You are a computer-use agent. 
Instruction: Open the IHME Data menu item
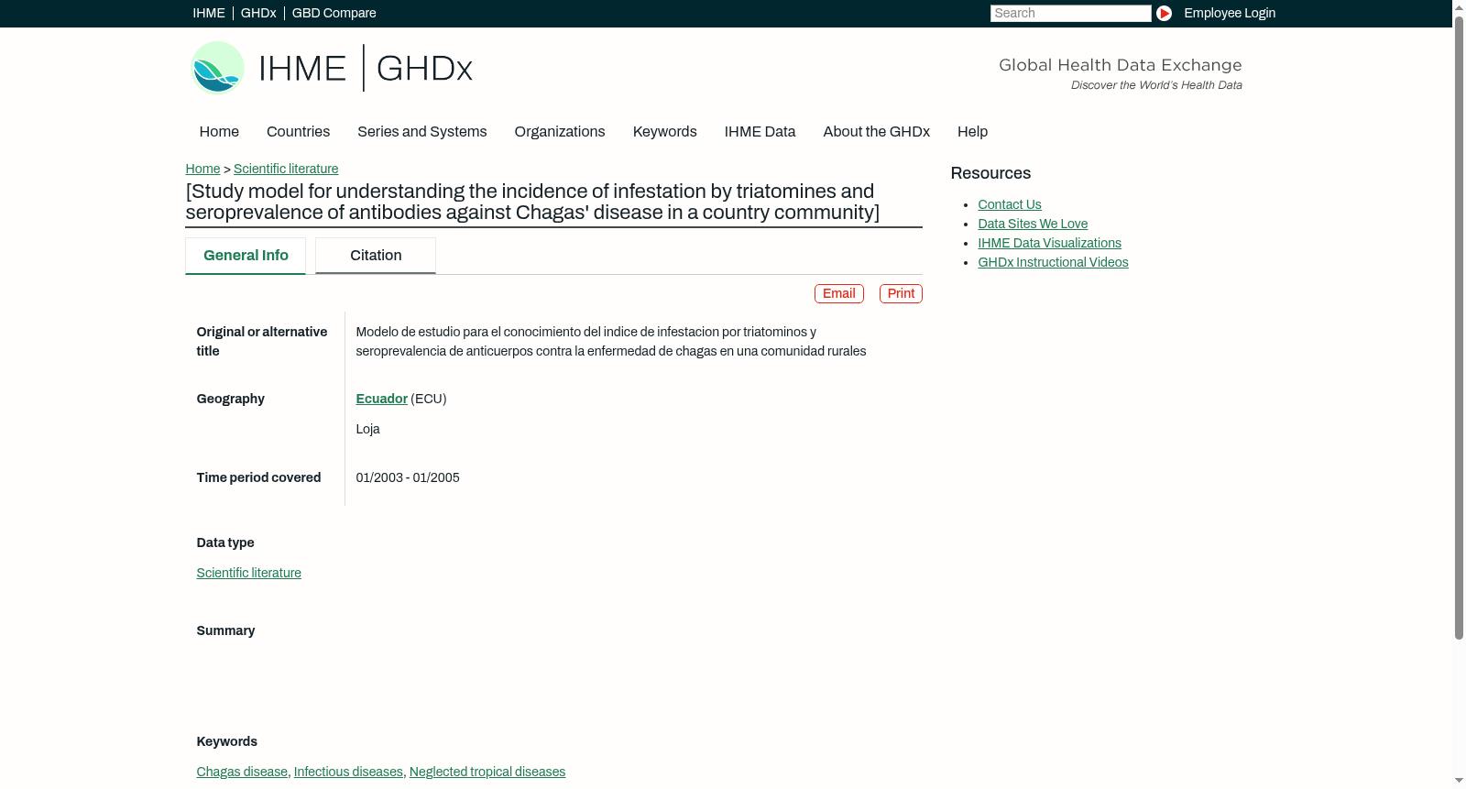(760, 132)
